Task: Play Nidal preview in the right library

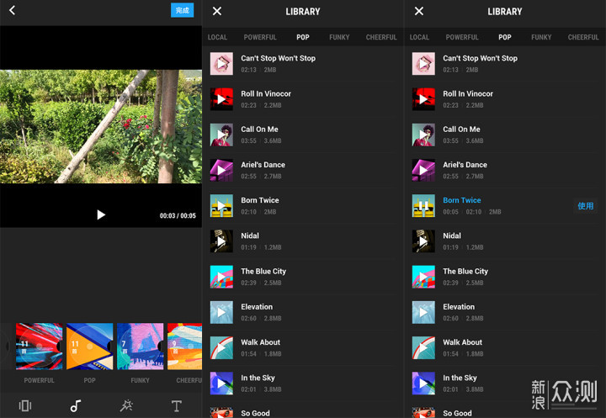Action: [423, 241]
